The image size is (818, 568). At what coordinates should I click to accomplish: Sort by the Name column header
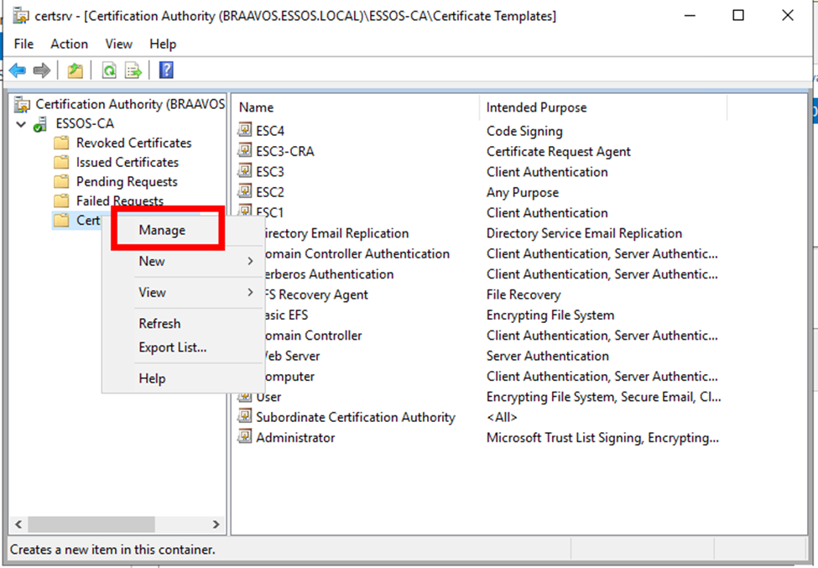click(x=257, y=107)
